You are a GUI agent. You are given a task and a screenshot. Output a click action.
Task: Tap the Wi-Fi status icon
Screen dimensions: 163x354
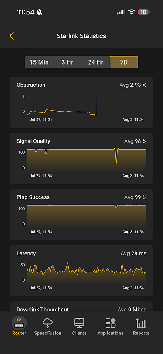(x=131, y=12)
